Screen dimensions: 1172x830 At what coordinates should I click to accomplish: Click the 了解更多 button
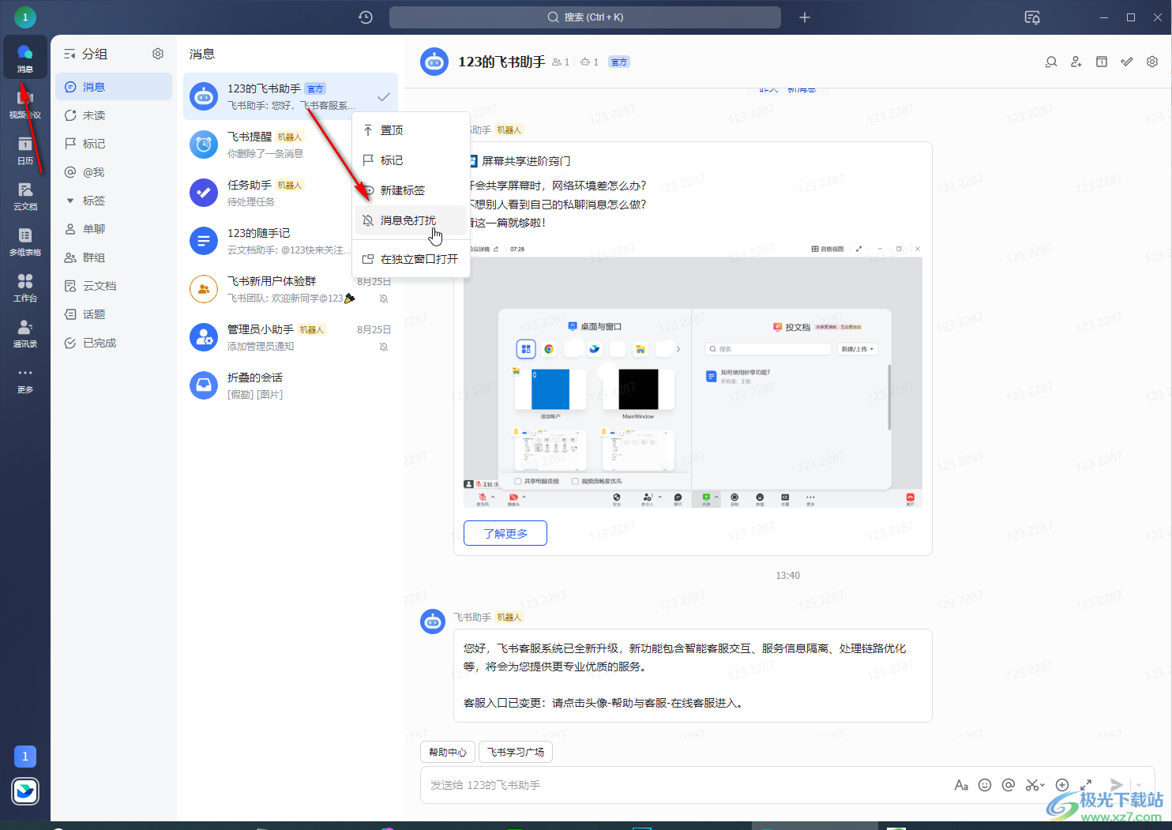[505, 533]
